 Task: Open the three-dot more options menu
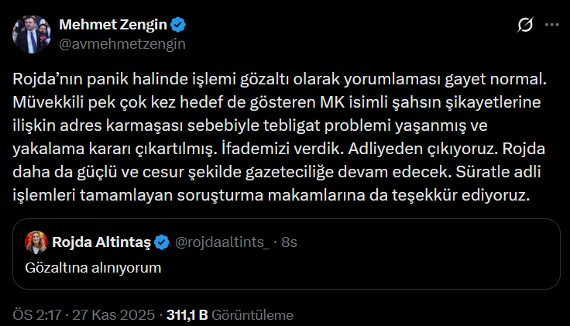pyautogui.click(x=551, y=26)
